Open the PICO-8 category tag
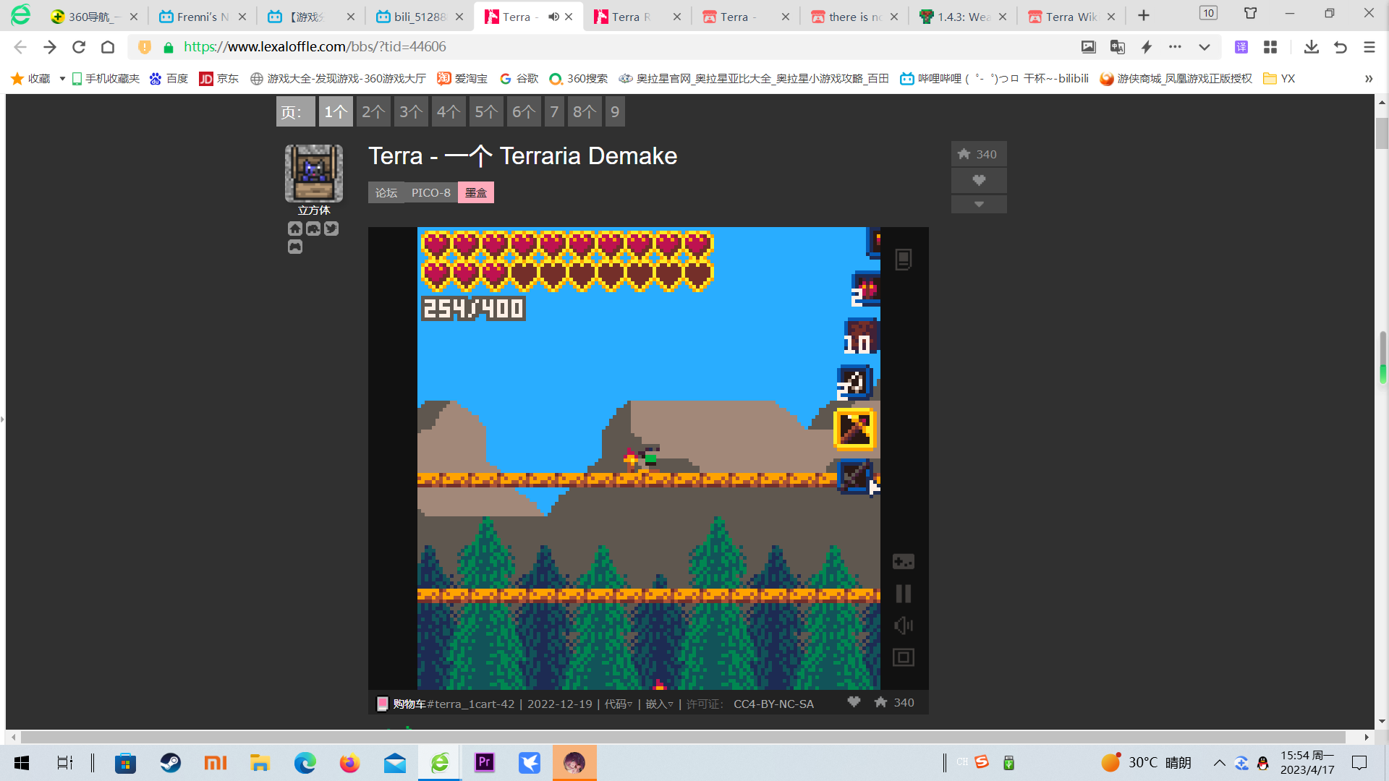The height and width of the screenshot is (781, 1389). [x=430, y=192]
